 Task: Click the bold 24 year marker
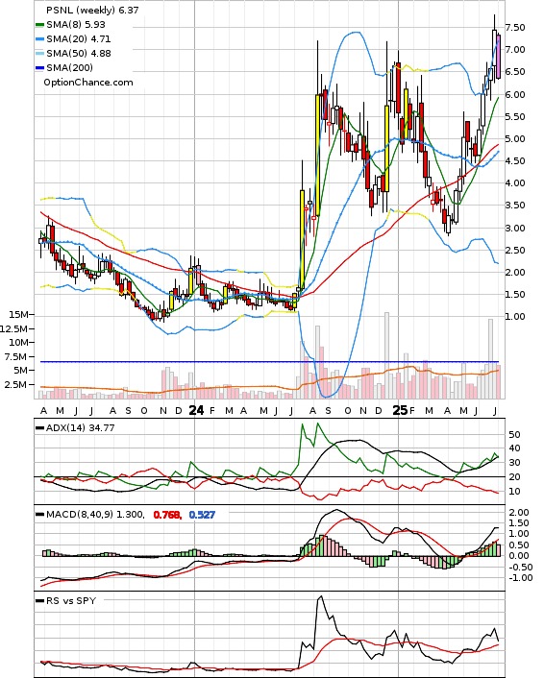click(196, 410)
